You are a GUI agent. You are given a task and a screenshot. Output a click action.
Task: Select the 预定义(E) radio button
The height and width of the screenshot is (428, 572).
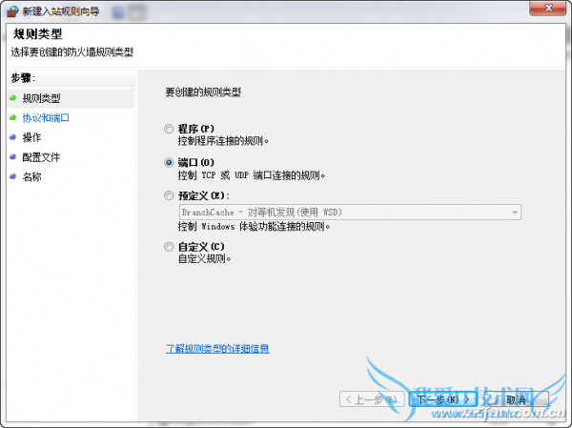click(x=169, y=196)
